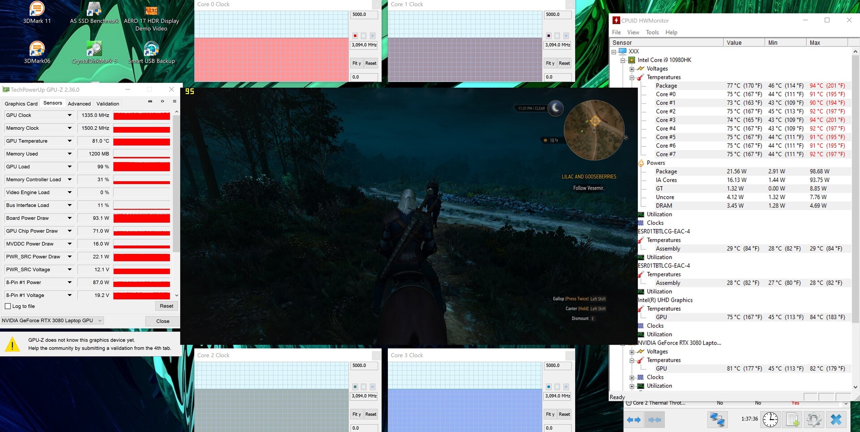The height and width of the screenshot is (432, 860).
Task: Click the GPU Temperature red graph bar
Action: point(142,141)
